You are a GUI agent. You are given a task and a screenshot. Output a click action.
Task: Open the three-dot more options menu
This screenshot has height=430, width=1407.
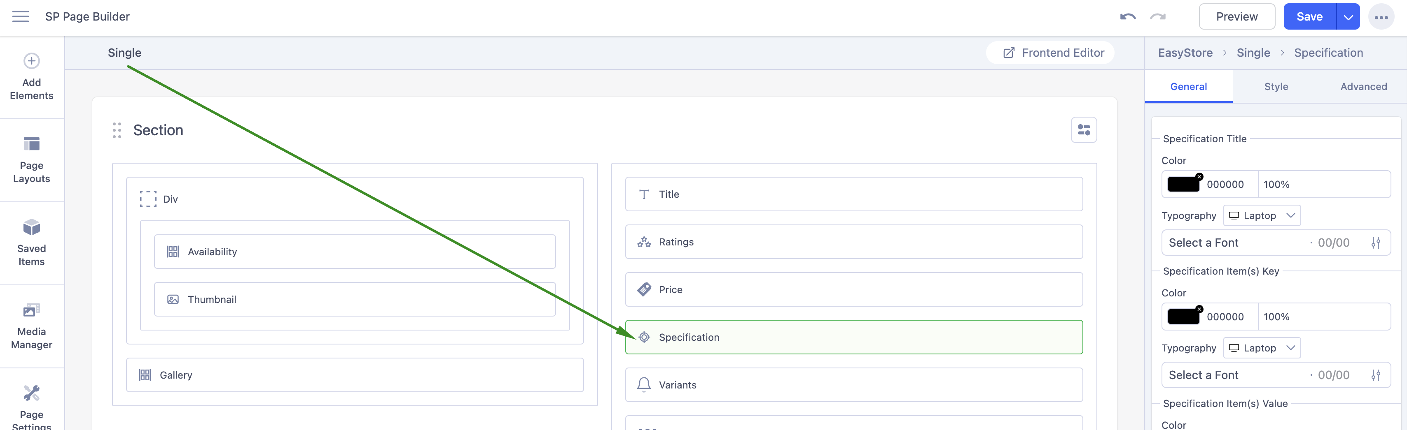tap(1381, 17)
